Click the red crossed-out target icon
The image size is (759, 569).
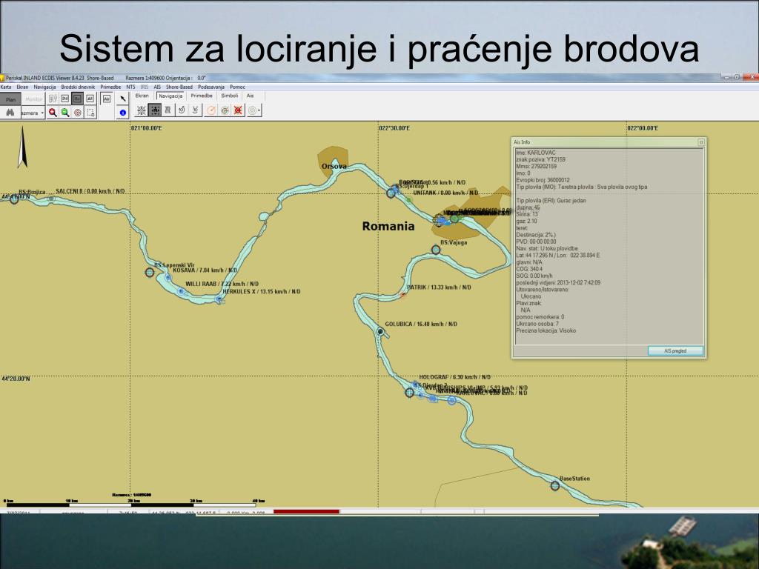238,110
